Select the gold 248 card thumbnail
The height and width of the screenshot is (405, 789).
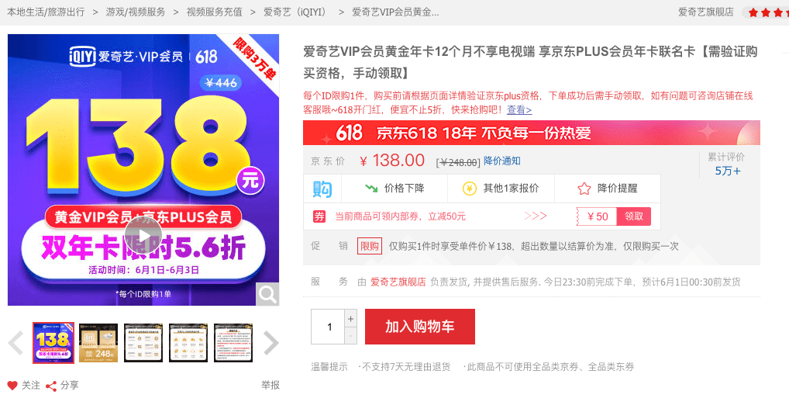98,343
